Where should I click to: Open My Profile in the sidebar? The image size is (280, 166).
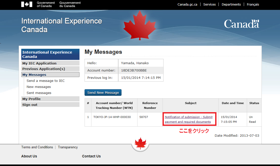50,99
